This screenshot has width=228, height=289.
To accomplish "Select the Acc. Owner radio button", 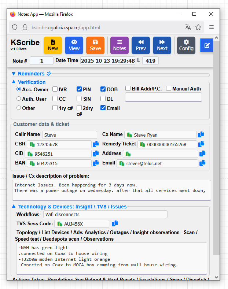I will [19, 89].
